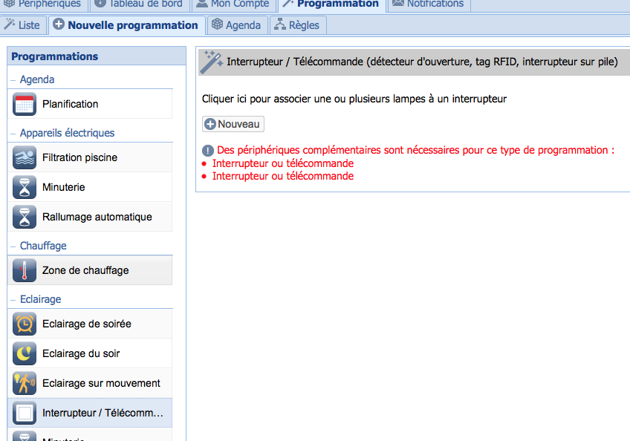Click 'Cliquer ici pour associer' instruction text

(x=354, y=99)
